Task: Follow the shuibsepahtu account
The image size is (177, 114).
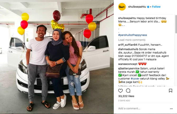Action: coord(156,7)
